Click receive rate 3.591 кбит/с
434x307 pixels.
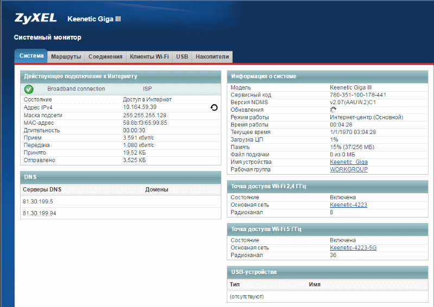(x=138, y=138)
